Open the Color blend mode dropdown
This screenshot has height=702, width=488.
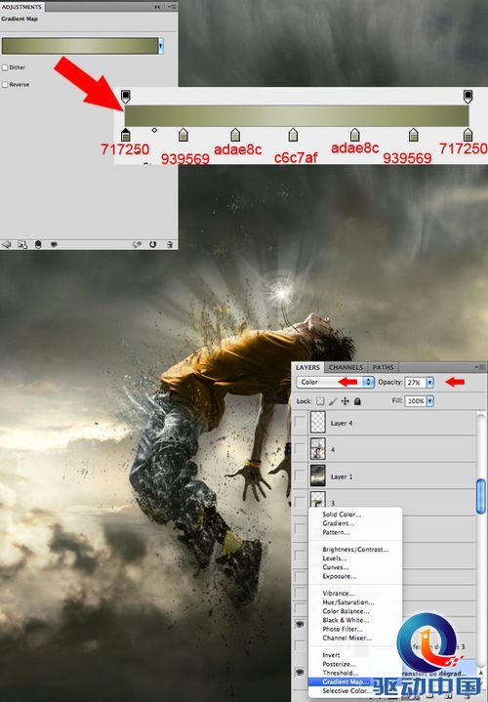[335, 382]
